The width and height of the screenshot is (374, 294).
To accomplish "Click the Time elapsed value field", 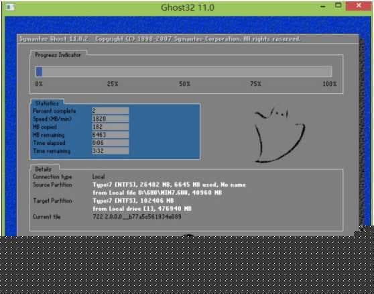I will click(x=111, y=143).
